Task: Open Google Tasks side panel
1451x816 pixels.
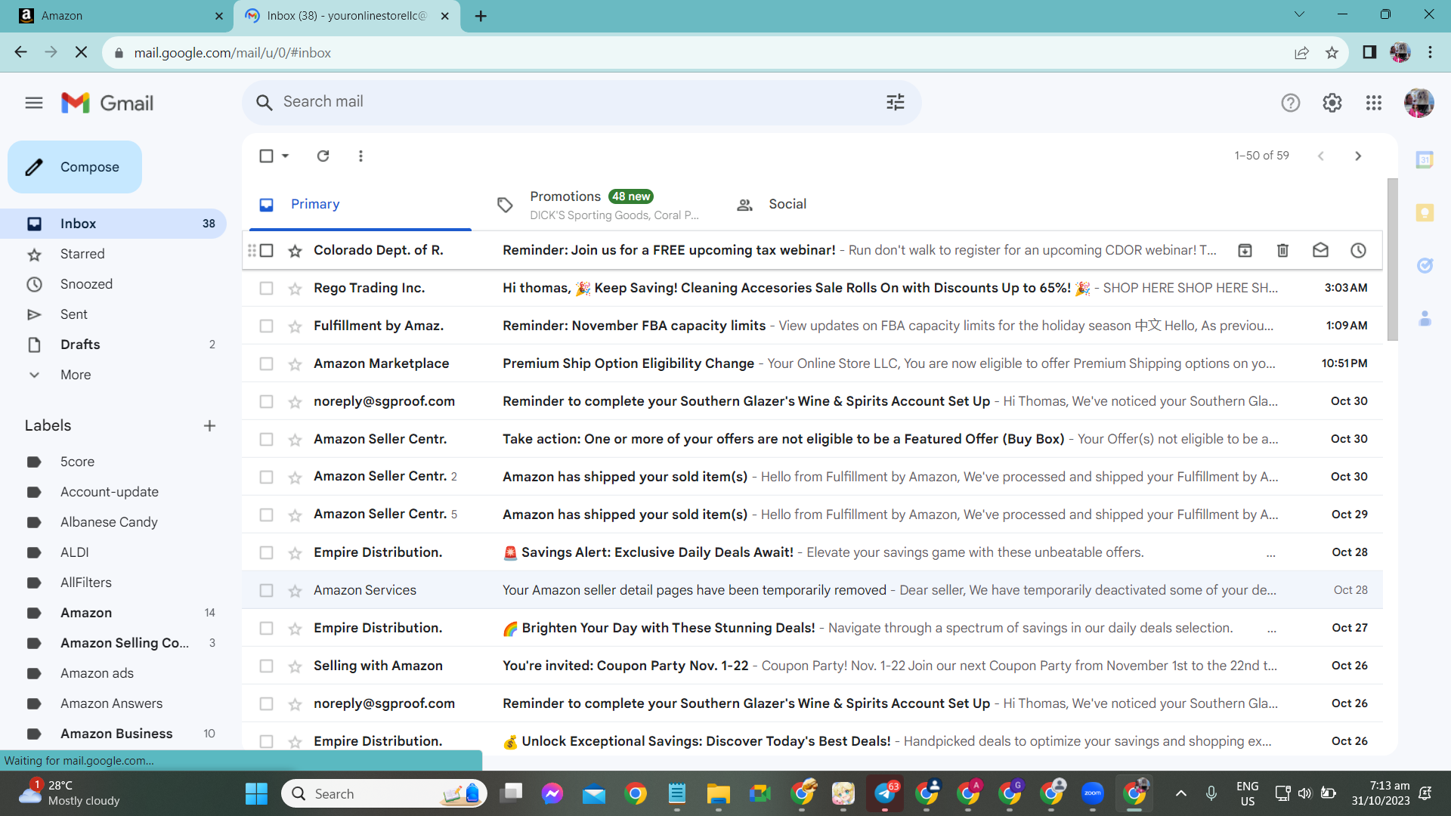Action: pyautogui.click(x=1425, y=265)
